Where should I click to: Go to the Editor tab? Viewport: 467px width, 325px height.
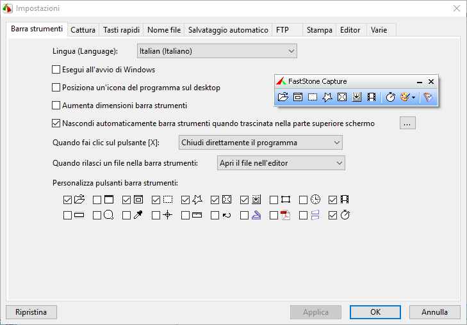click(350, 30)
